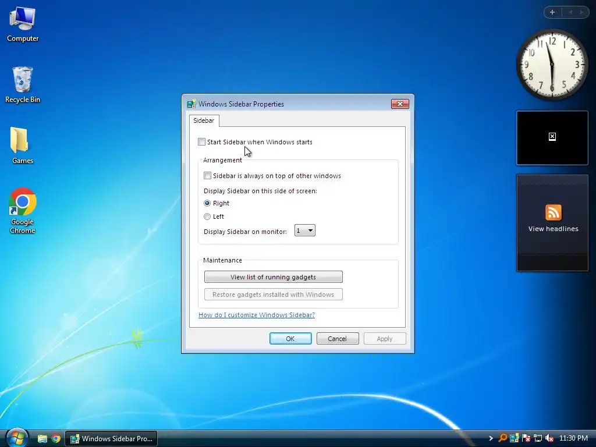Click View list of running gadgets

274,277
